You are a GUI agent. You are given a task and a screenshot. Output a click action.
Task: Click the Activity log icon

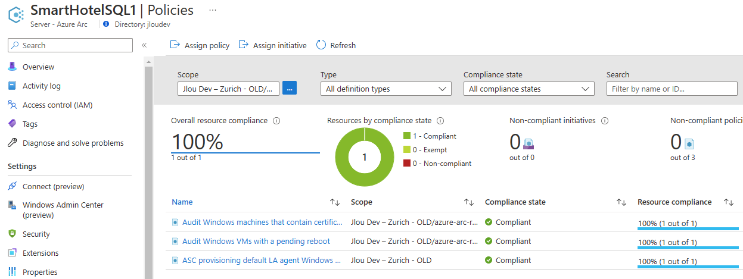12,86
